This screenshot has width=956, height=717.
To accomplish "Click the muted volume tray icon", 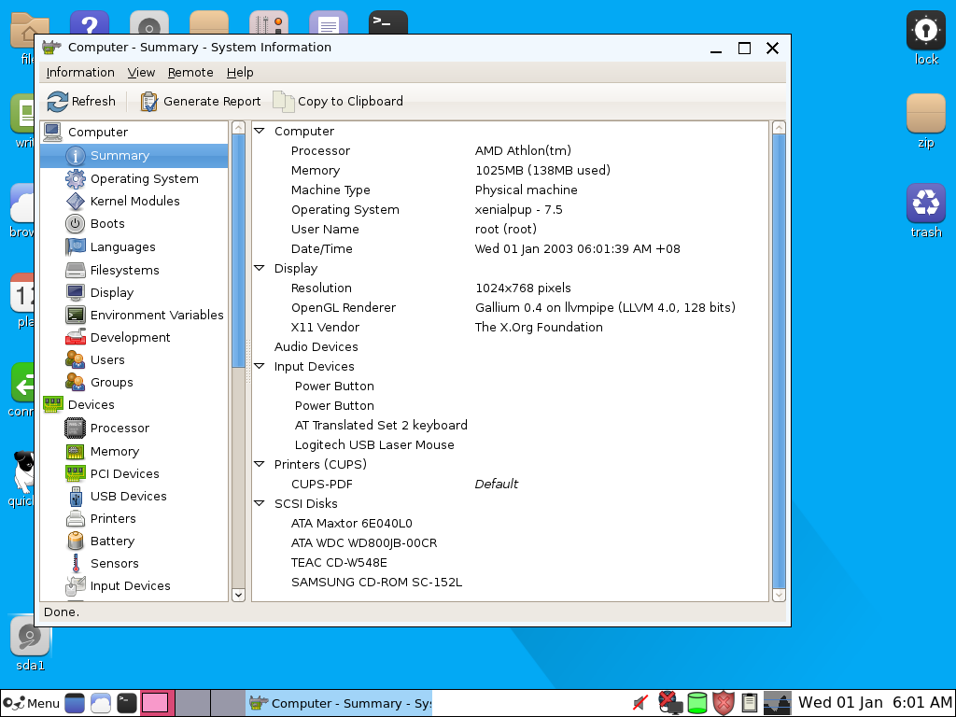I will point(640,703).
